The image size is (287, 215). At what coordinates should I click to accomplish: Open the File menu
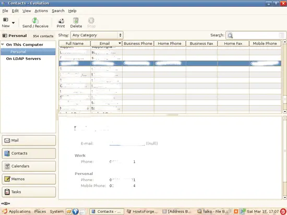5,11
